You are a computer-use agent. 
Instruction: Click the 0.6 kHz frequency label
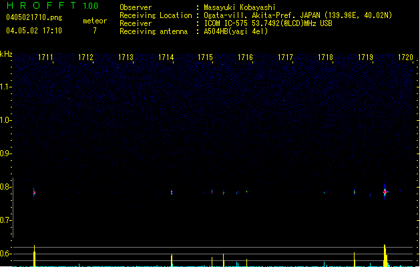pyautogui.click(x=5, y=254)
